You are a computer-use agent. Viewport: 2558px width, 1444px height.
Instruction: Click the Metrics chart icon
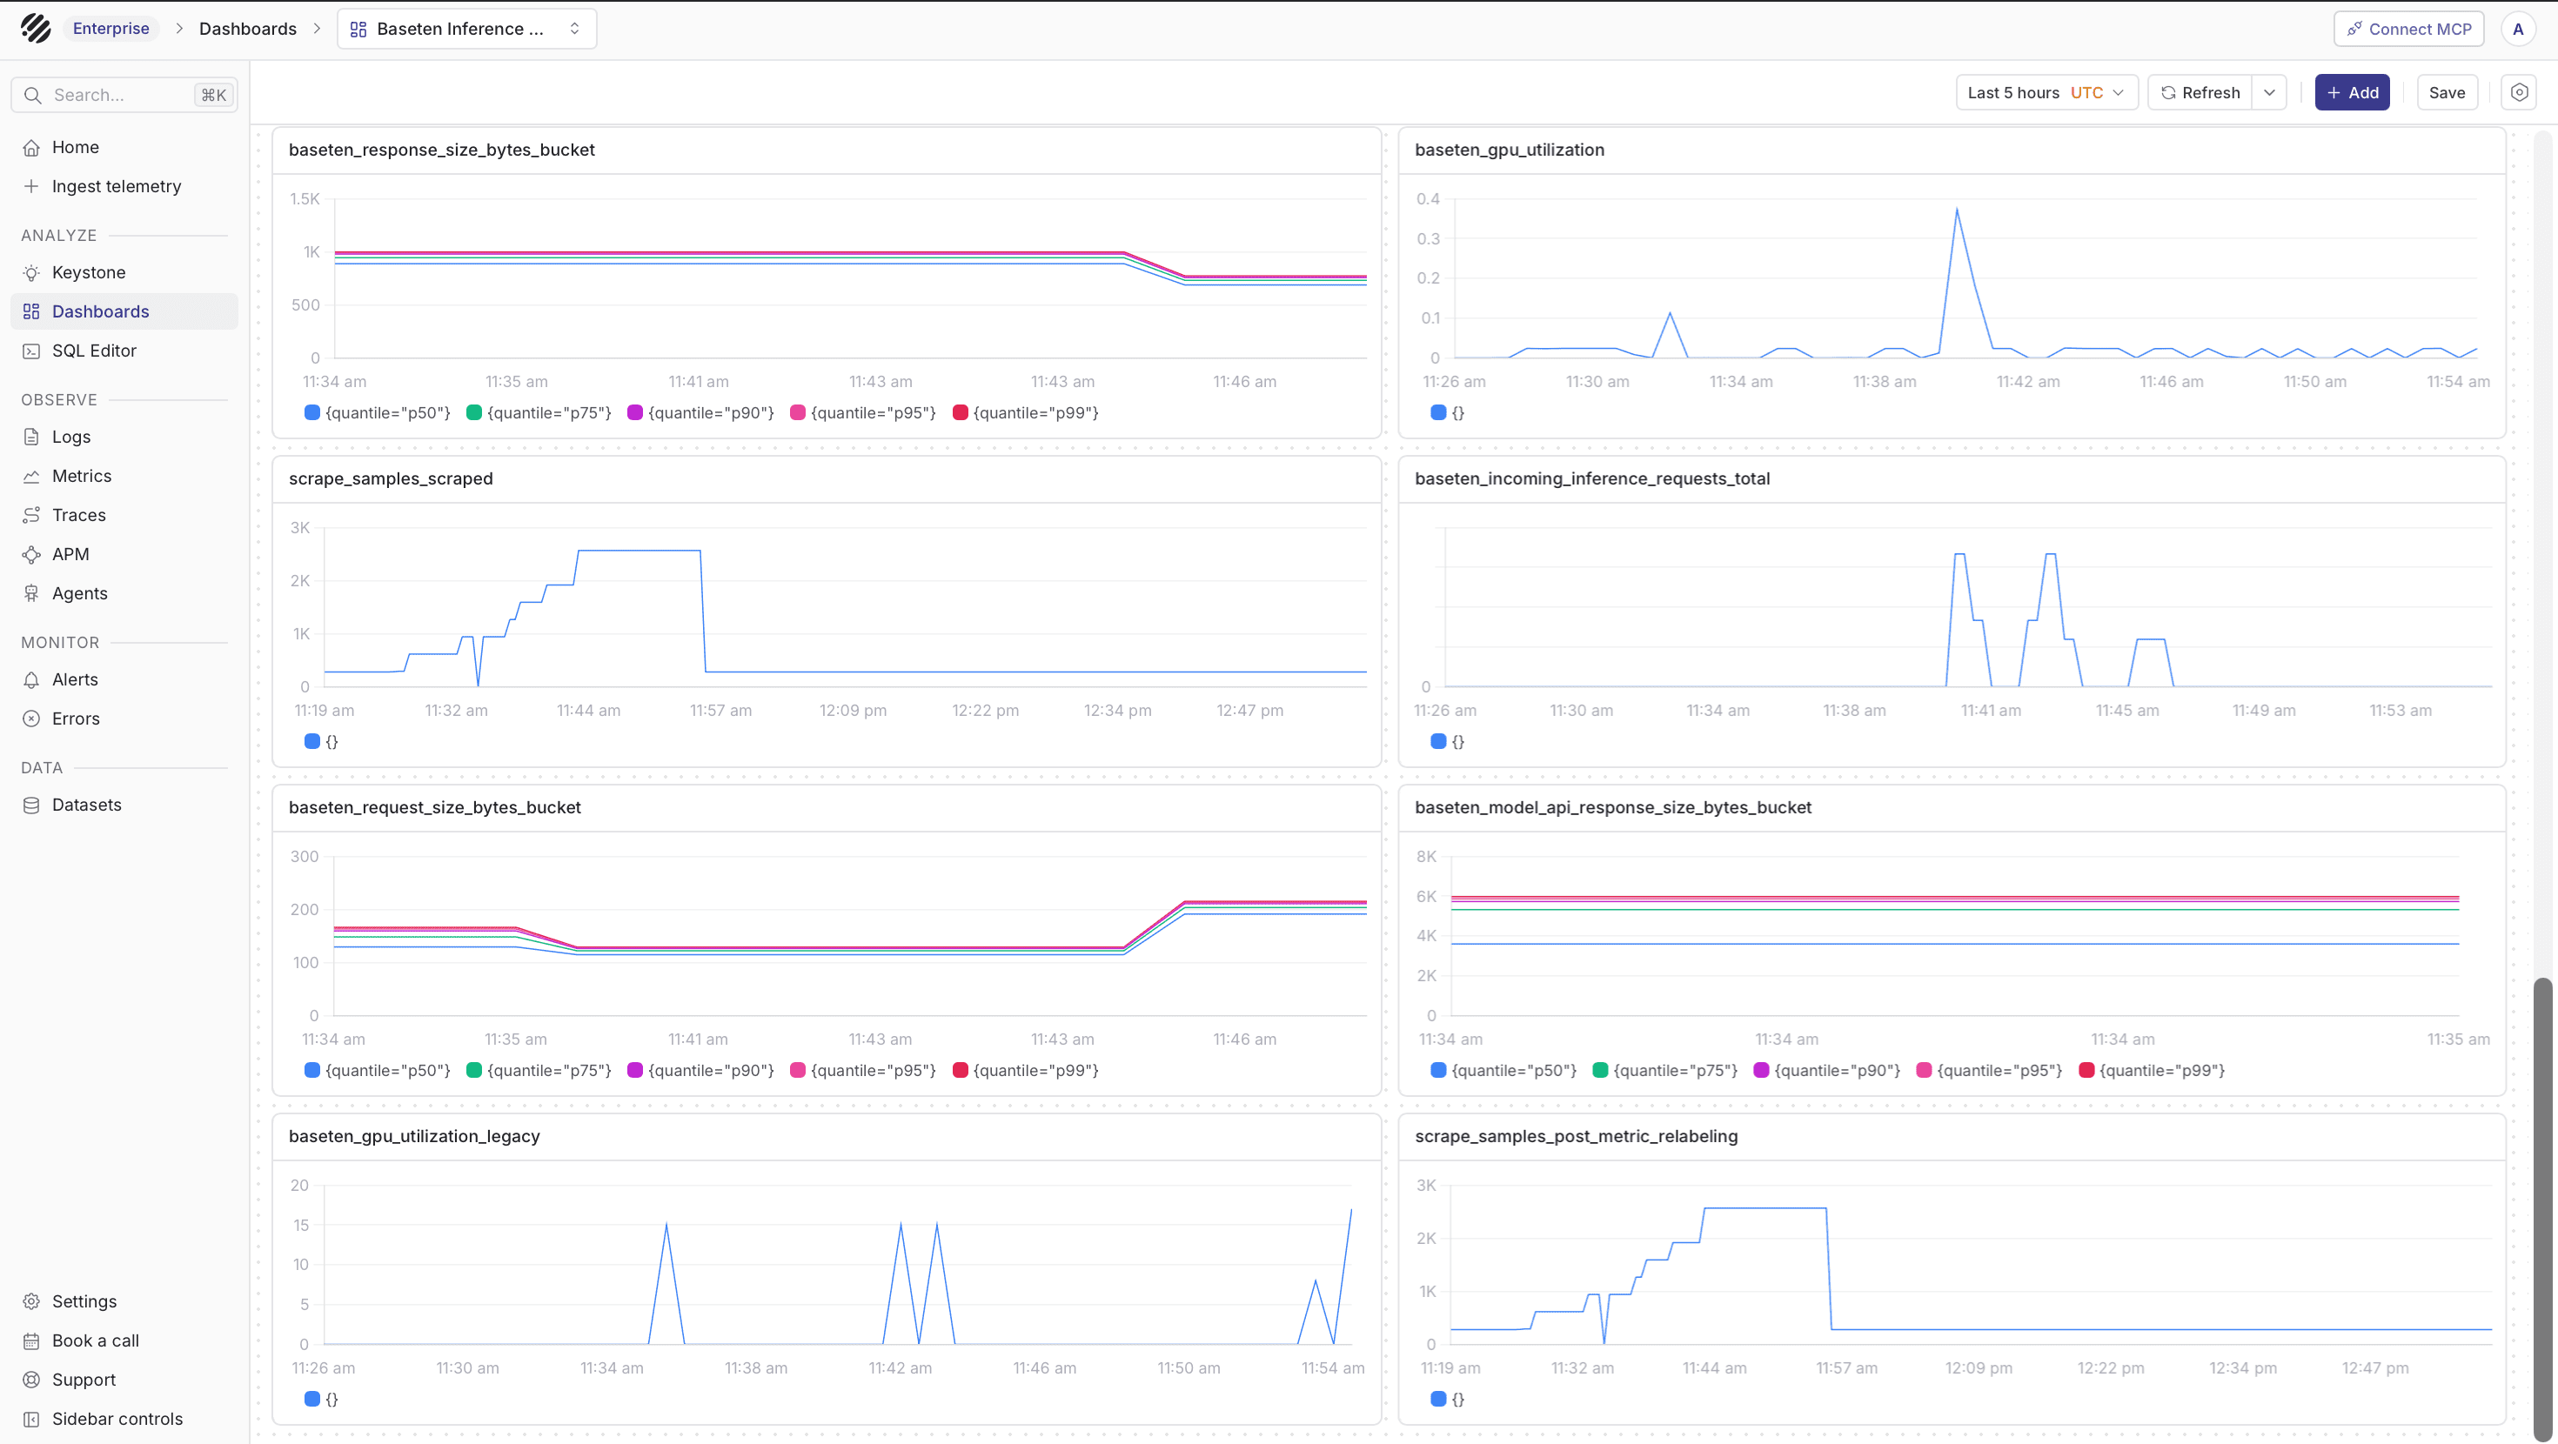[32, 476]
